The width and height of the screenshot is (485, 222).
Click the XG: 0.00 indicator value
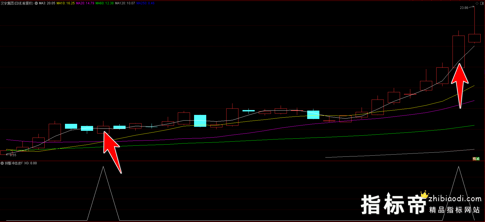[31, 163]
